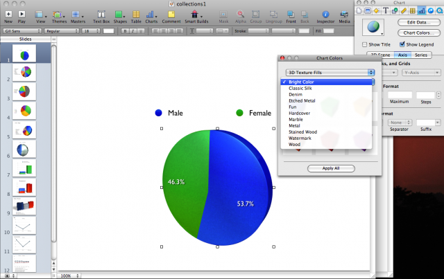The width and height of the screenshot is (444, 279).
Task: Open the Shapes menu
Action: click(120, 17)
